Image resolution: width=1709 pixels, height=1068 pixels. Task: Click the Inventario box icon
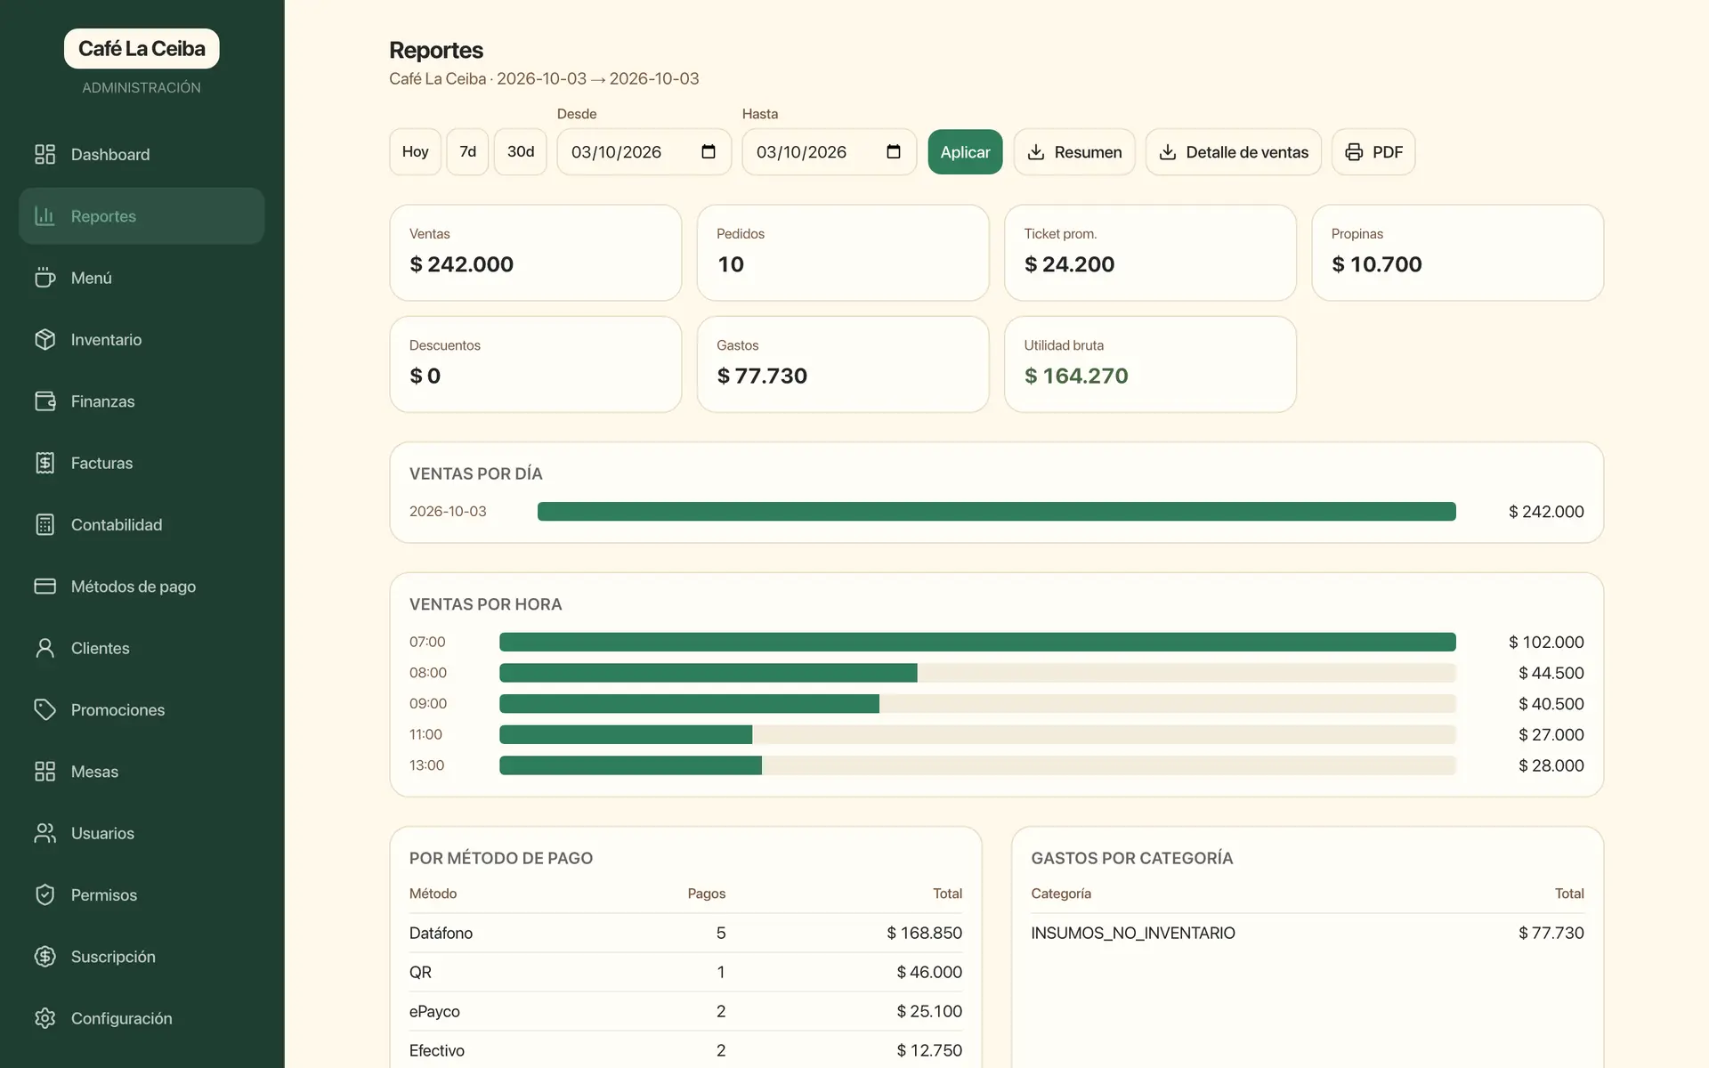click(x=45, y=339)
